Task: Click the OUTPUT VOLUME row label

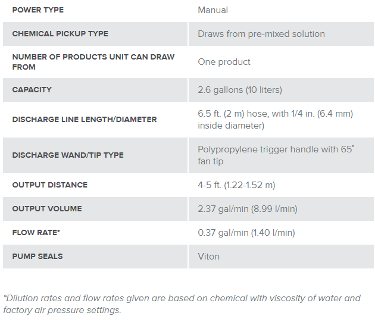Action: (x=47, y=208)
